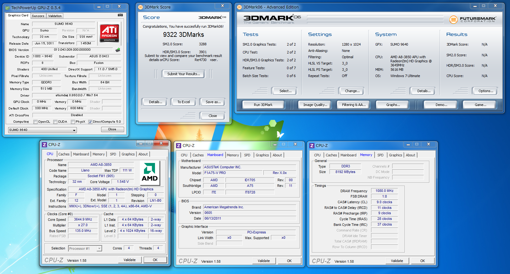Click the motherboard model F1A75-V PRO

tap(233, 173)
